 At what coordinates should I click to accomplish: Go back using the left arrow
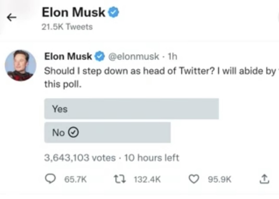pyautogui.click(x=11, y=18)
